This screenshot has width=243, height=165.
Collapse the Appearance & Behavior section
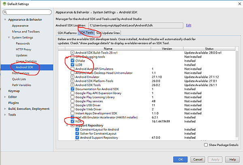[5, 19]
